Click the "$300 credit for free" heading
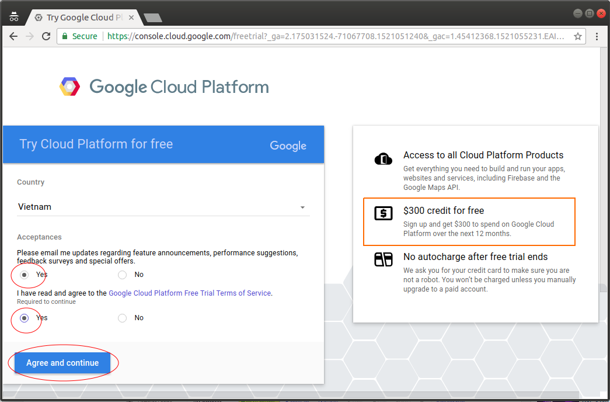Image resolution: width=610 pixels, height=402 pixels. [444, 211]
